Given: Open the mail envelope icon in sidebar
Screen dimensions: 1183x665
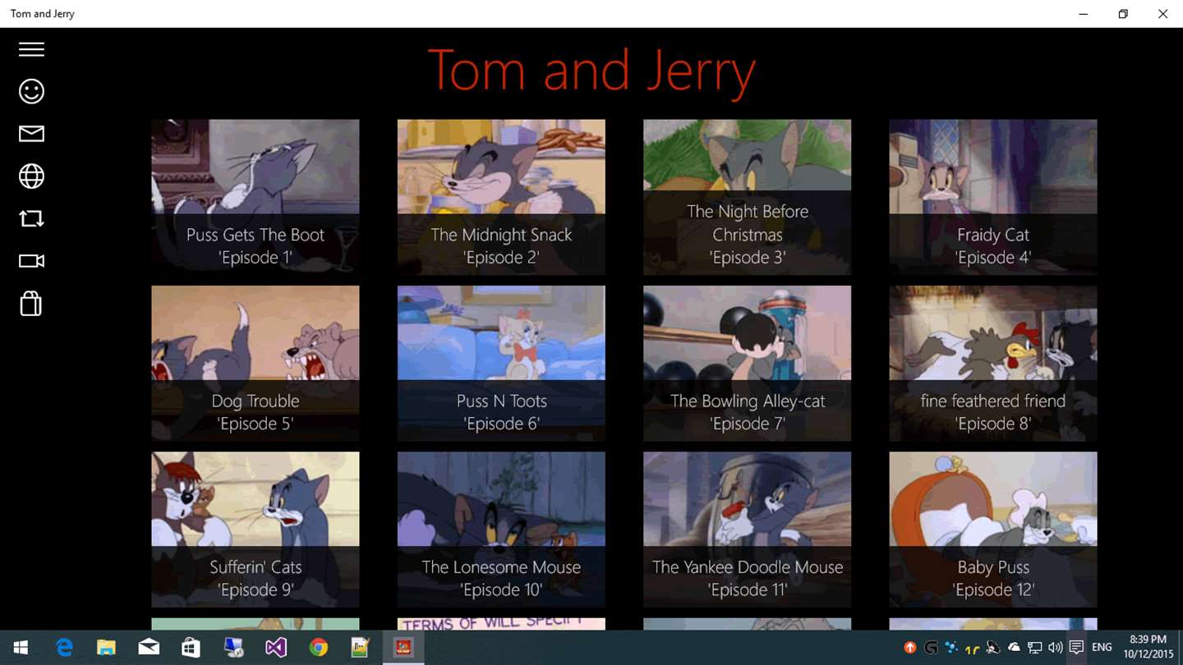Looking at the screenshot, I should point(31,134).
